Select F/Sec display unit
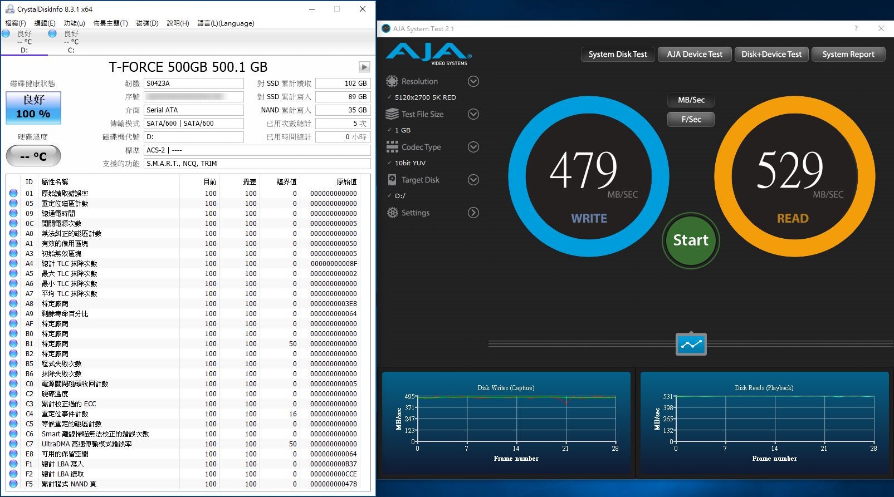 click(x=691, y=119)
